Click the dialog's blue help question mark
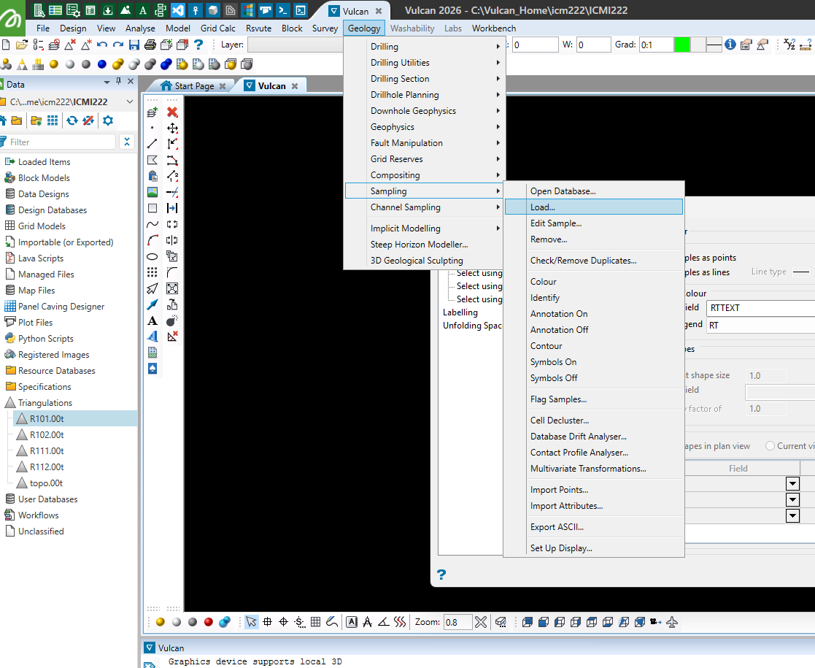 coord(441,575)
